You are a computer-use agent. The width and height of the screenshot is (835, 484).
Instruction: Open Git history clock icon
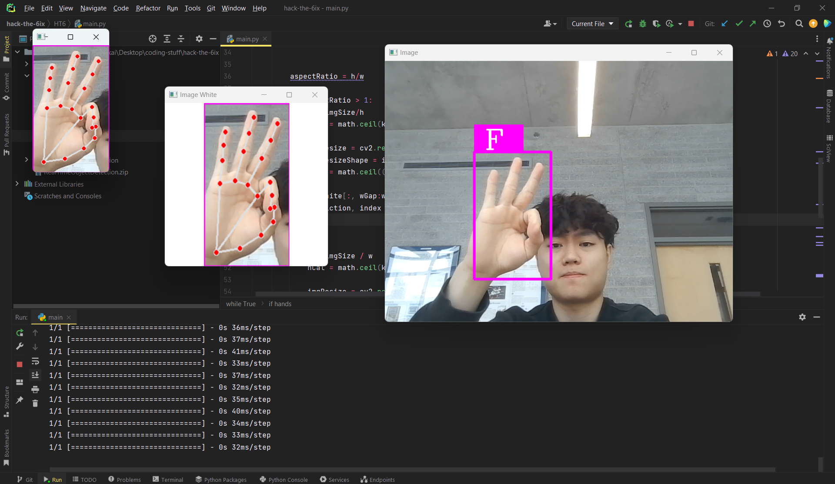767,24
